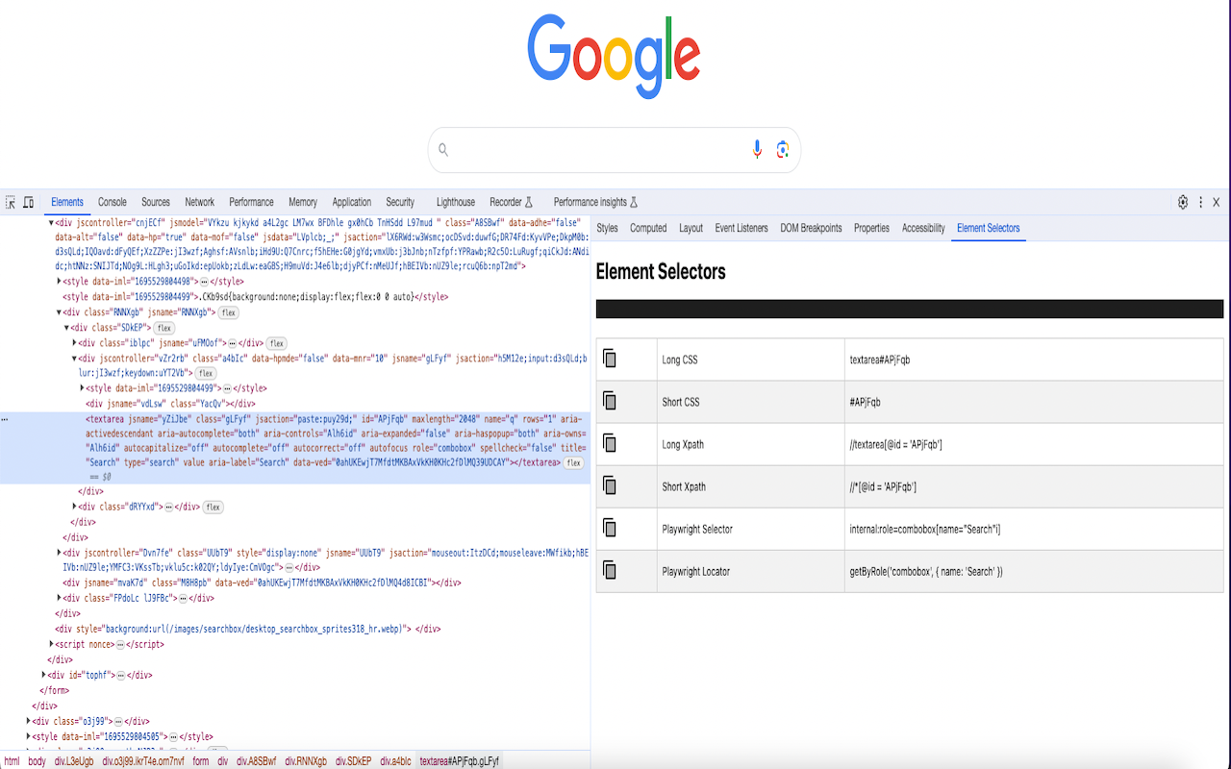Screen dimensions: 1231x769
Task: Select the body breadcrumb
Action: coord(37,761)
